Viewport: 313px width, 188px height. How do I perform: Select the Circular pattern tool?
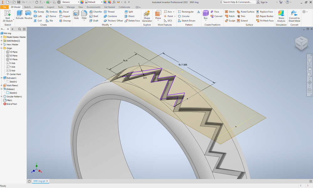point(184,16)
